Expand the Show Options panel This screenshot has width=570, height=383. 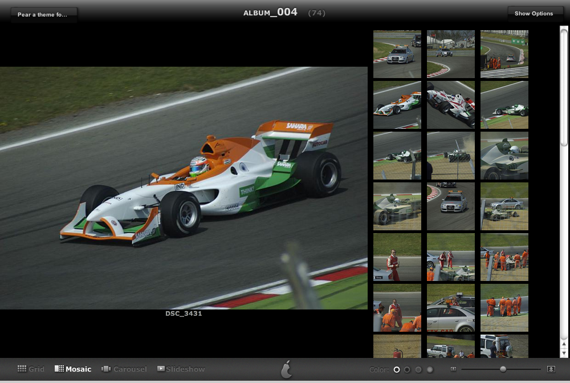tap(534, 14)
